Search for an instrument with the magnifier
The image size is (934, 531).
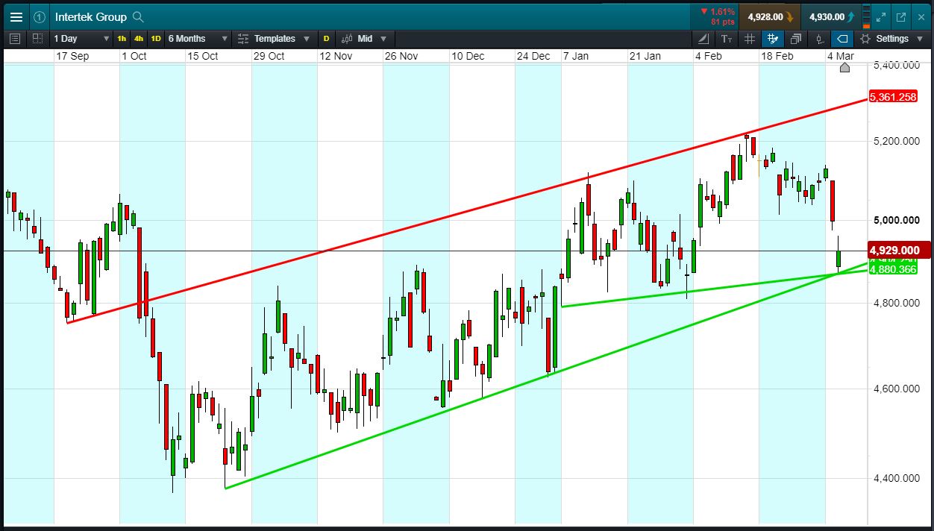138,16
